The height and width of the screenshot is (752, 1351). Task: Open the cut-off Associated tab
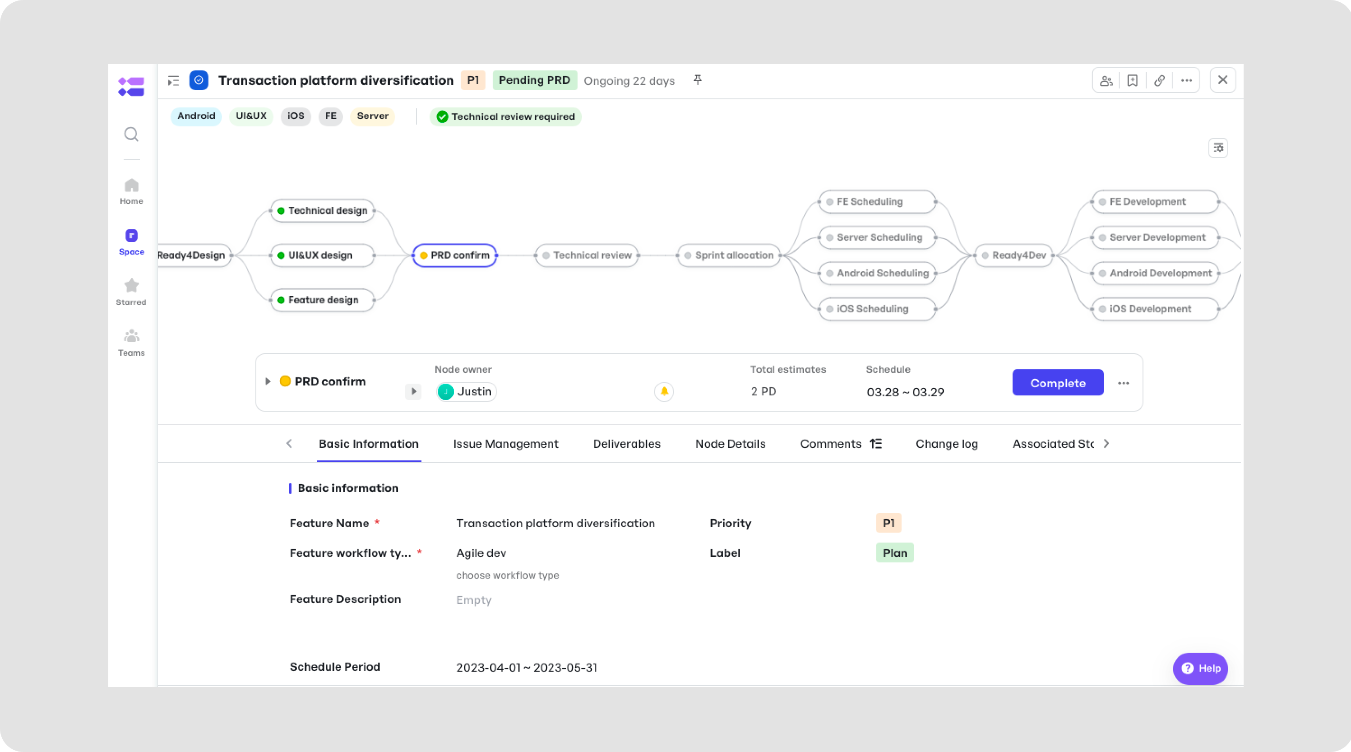coord(1053,444)
